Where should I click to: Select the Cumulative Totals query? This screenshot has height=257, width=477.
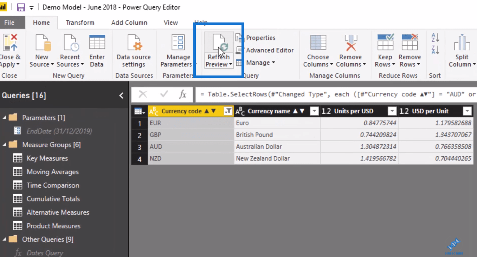[x=53, y=199]
